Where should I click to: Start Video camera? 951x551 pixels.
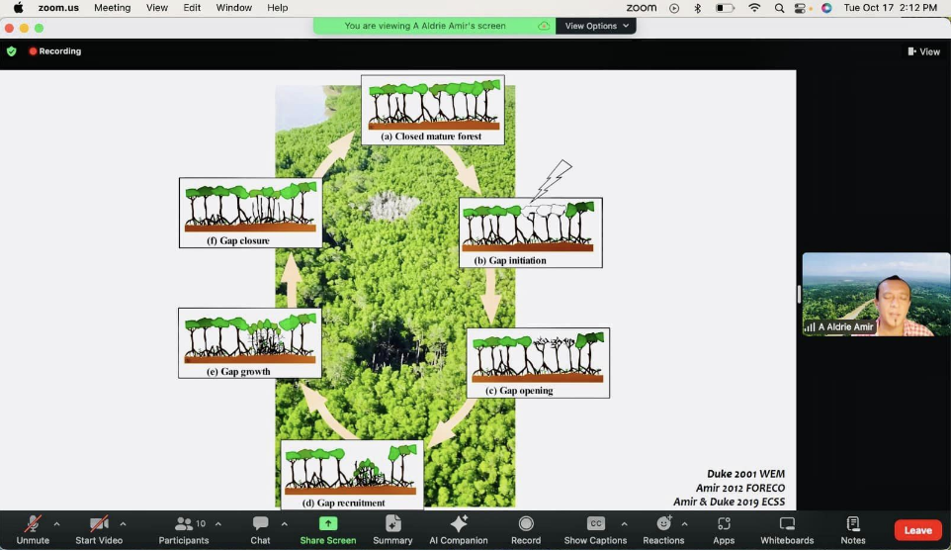99,529
